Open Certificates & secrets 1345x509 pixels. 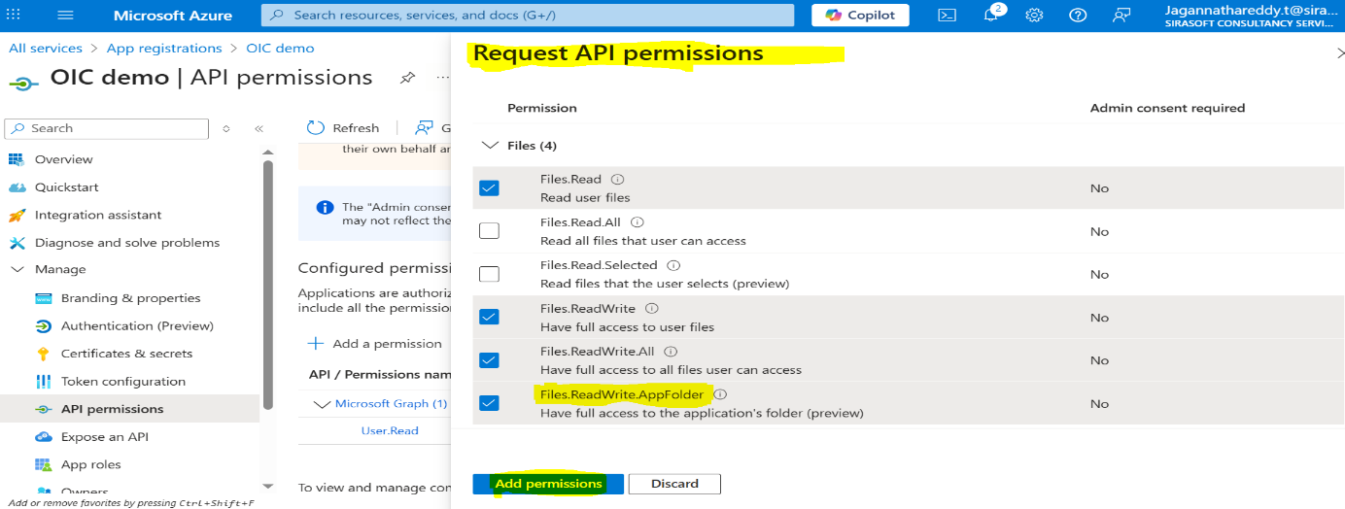(x=129, y=354)
